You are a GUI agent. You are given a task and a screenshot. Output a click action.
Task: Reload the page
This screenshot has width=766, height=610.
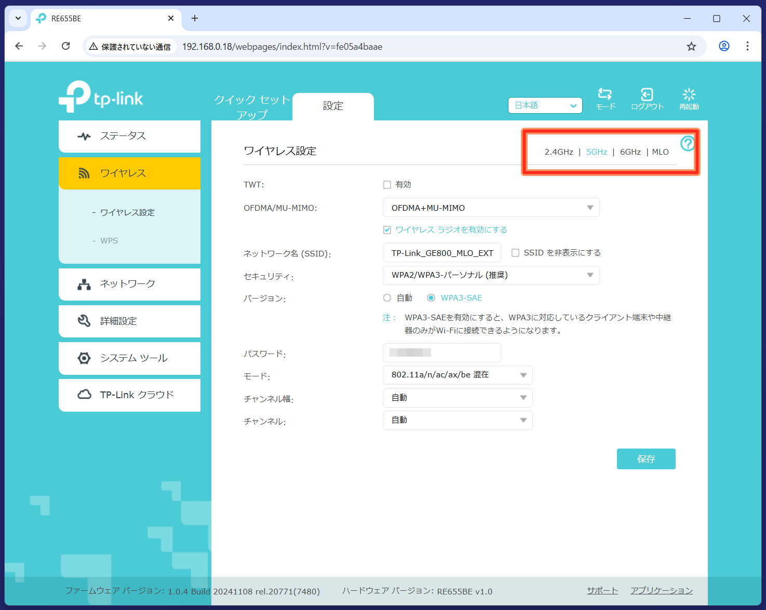click(66, 46)
